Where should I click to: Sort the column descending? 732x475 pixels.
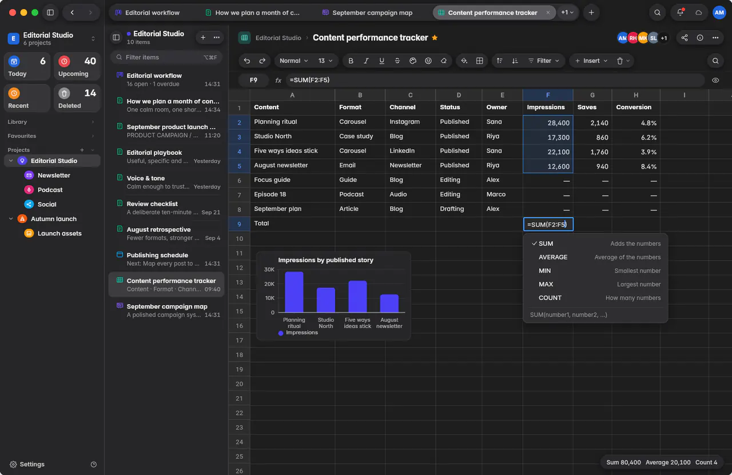click(x=515, y=61)
